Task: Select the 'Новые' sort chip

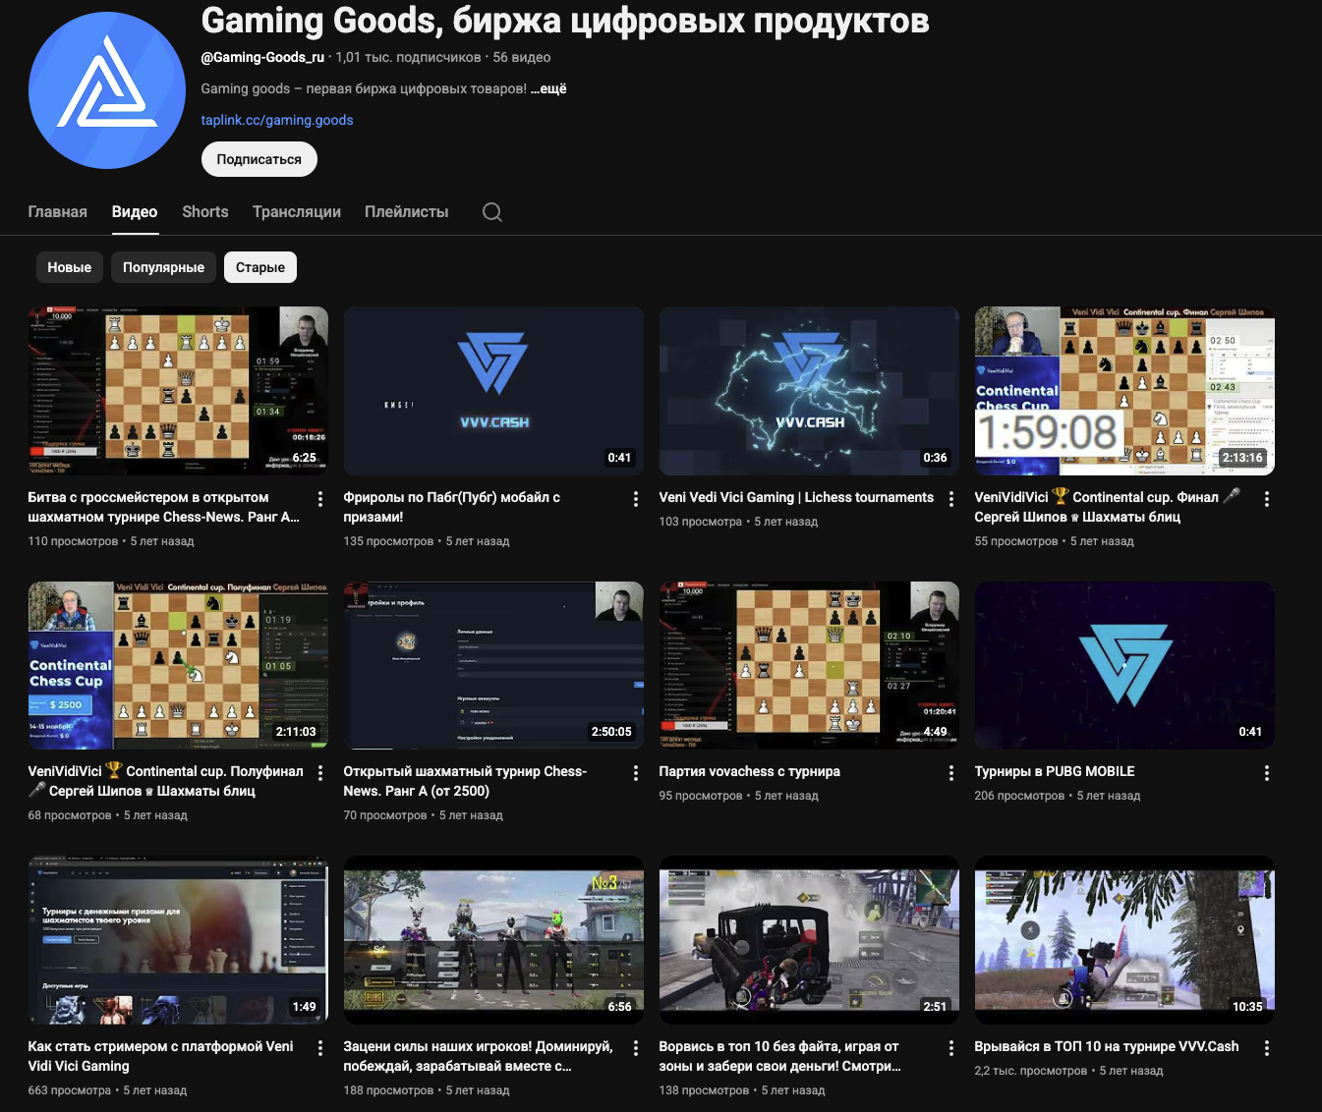Action: [x=69, y=267]
